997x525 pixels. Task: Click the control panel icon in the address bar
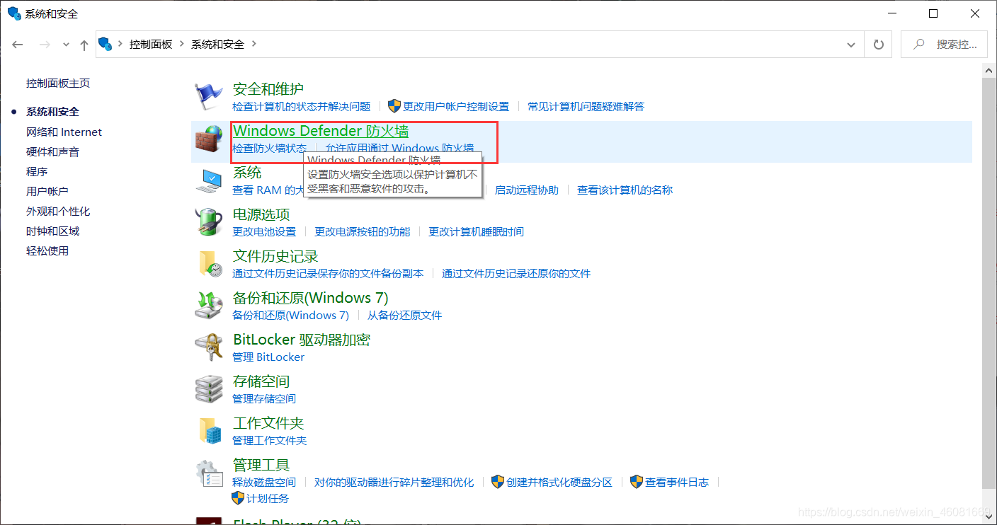pos(106,44)
